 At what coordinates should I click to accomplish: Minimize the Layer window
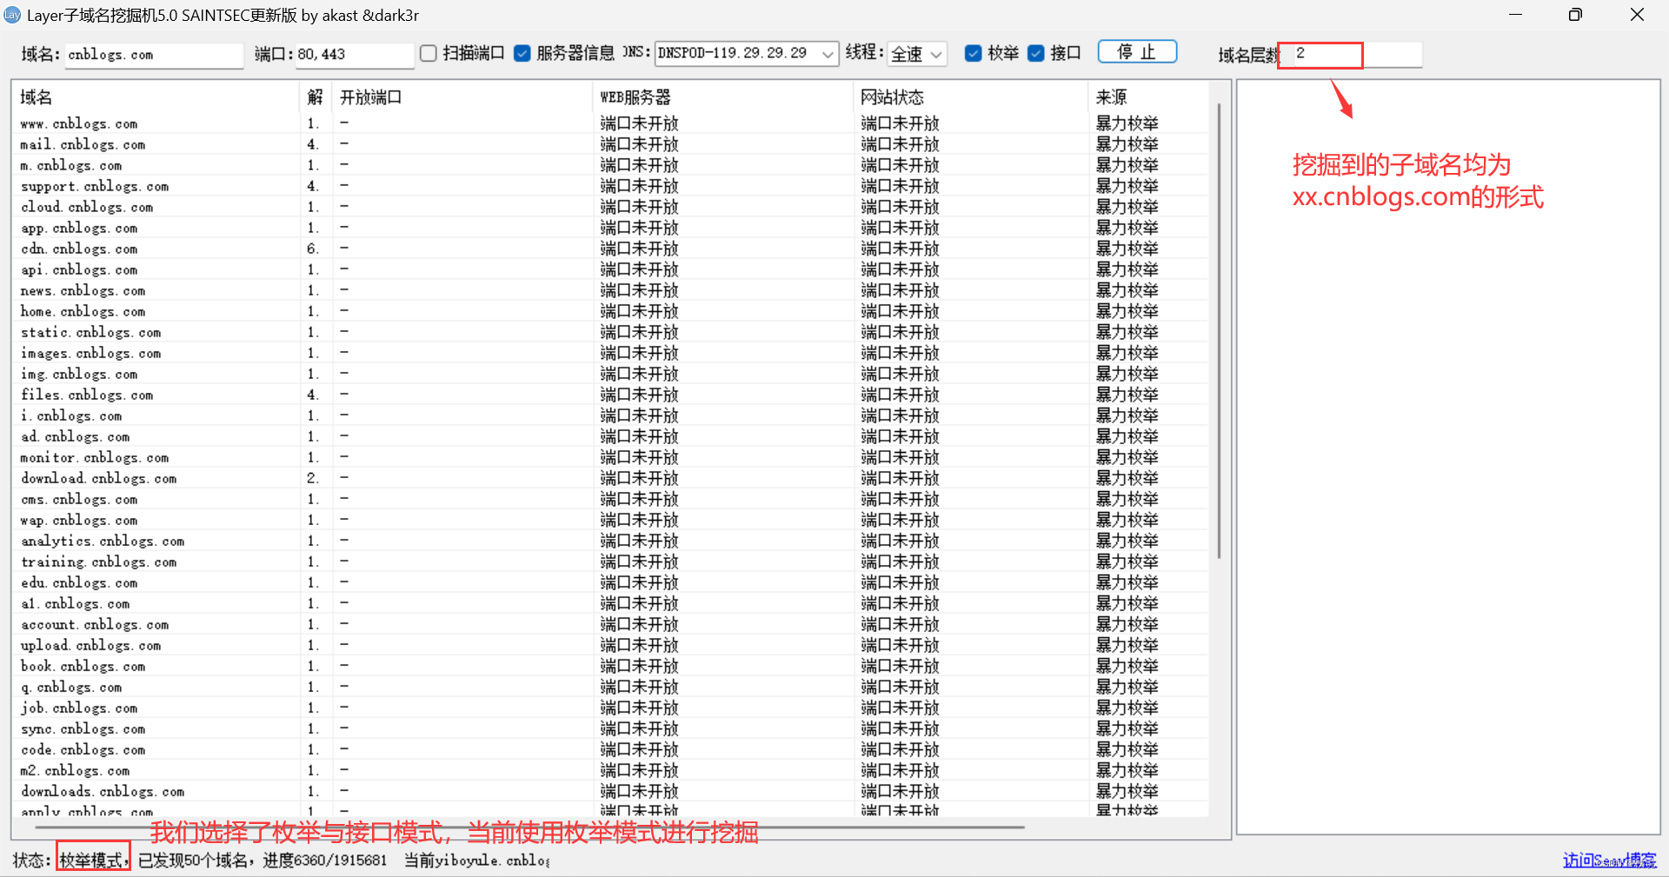pyautogui.click(x=1515, y=15)
